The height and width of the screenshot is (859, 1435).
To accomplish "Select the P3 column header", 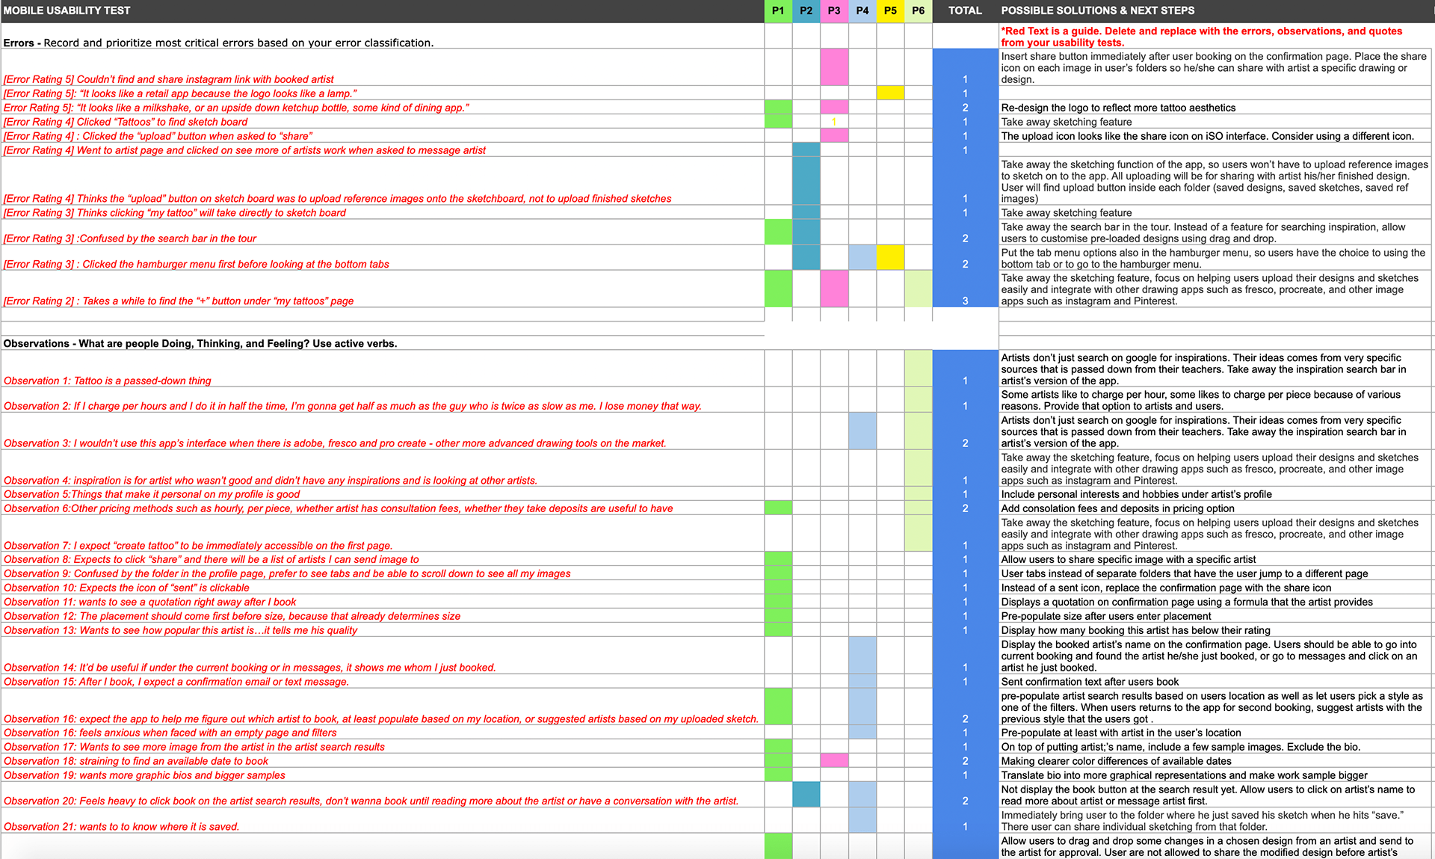I will coord(834,10).
